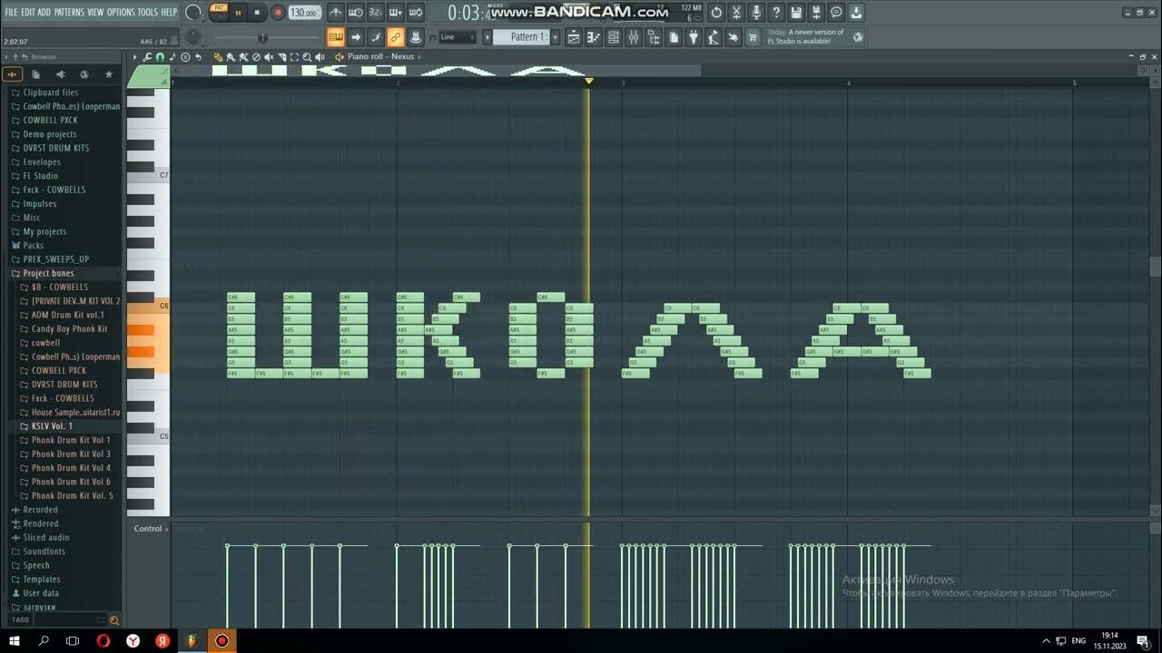Toggle the loop recording button
Image resolution: width=1162 pixels, height=653 pixels.
tap(415, 13)
